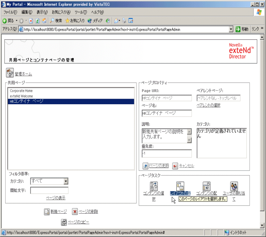Open the Forward button history dropdown arrow
This screenshot has height=237, width=266.
tap(26, 20)
